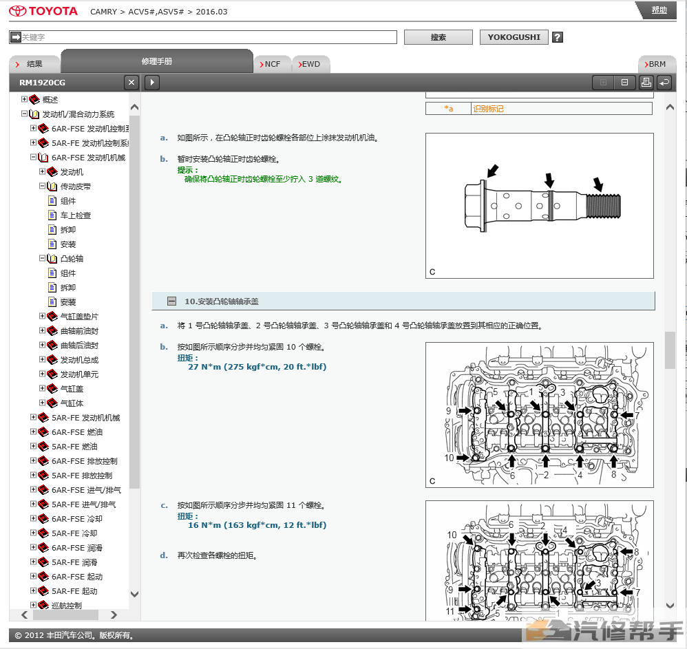Click the book icon beside 曲轴前油封

pos(52,330)
